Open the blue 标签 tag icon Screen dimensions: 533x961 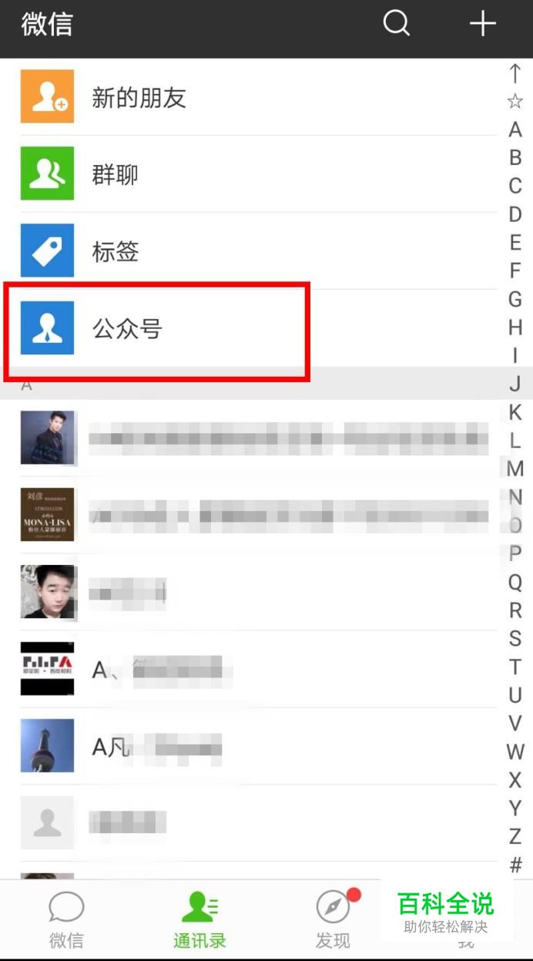tap(47, 250)
